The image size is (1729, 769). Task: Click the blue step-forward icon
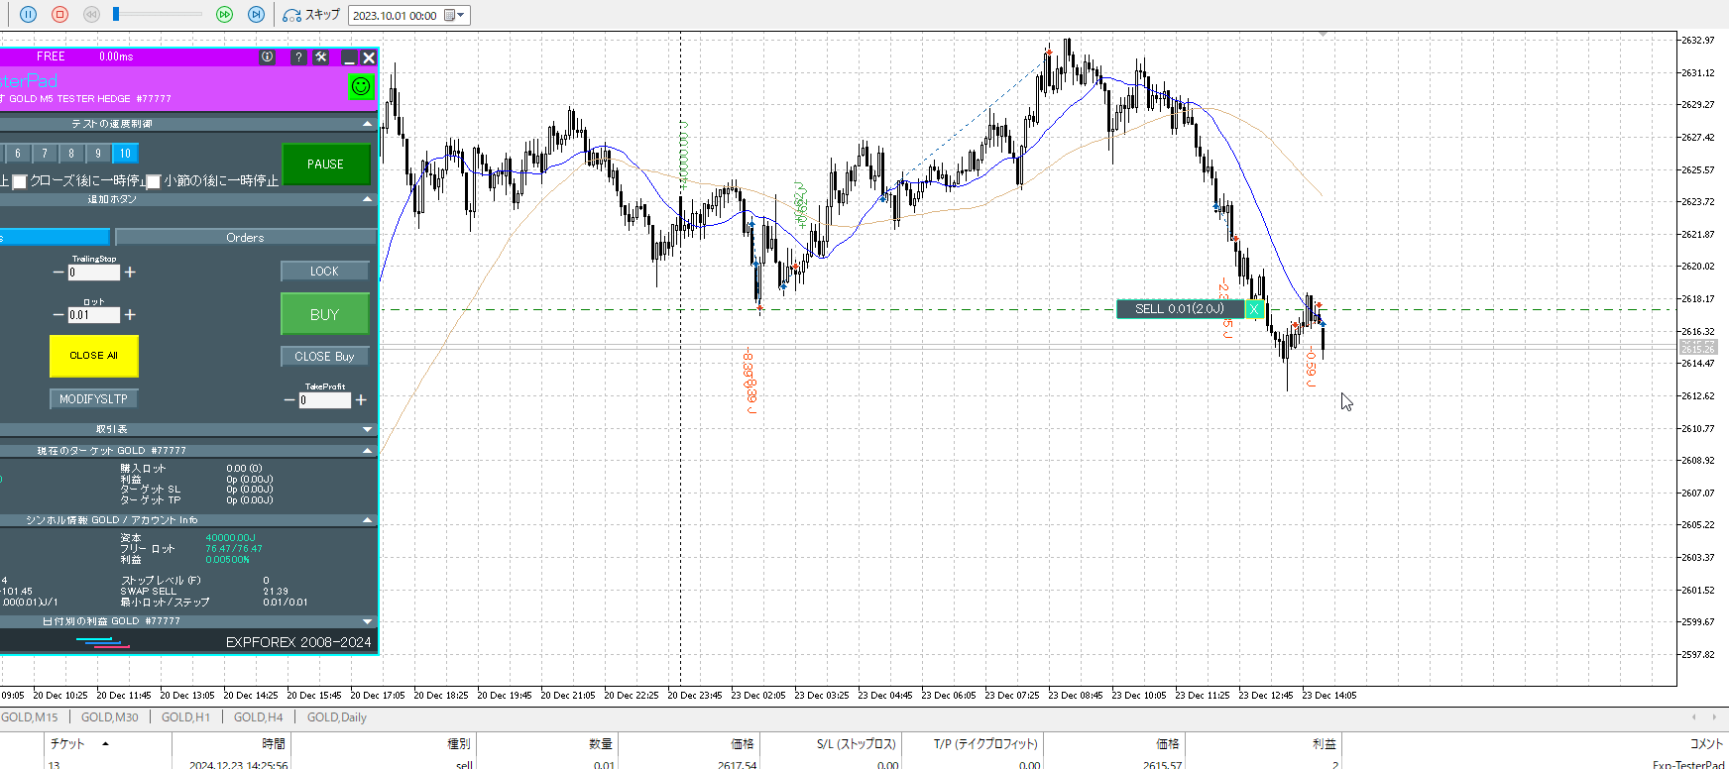[x=256, y=15]
